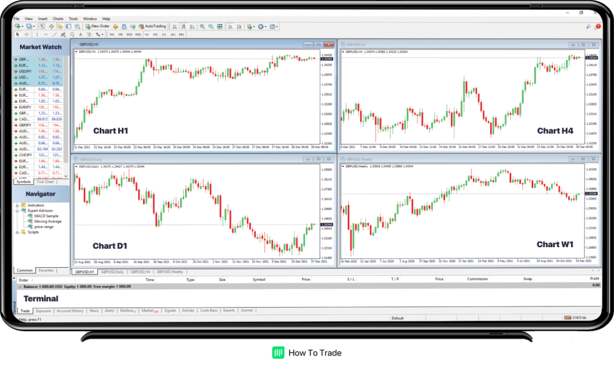Expand the Scripts node in Navigator
The image size is (614, 370).
pyautogui.click(x=17, y=232)
